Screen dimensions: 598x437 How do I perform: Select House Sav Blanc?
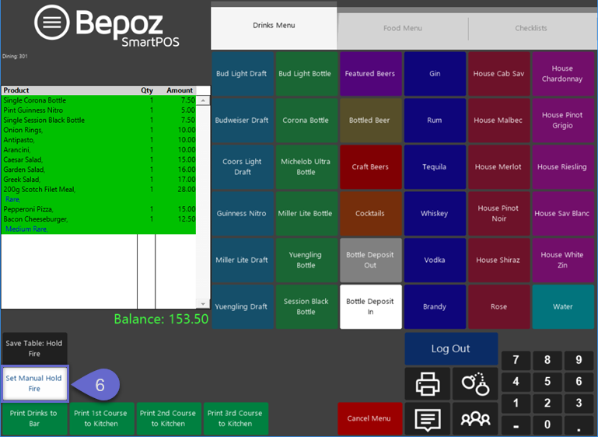tap(563, 214)
